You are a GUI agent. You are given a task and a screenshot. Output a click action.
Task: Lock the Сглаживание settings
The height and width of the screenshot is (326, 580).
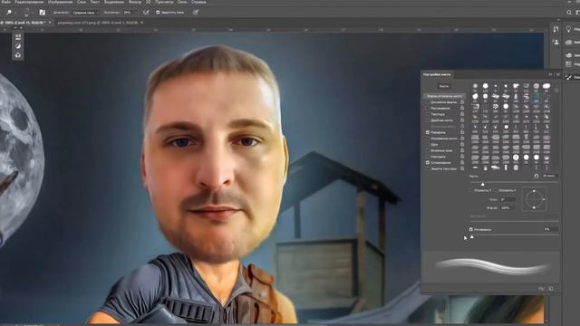[462, 162]
